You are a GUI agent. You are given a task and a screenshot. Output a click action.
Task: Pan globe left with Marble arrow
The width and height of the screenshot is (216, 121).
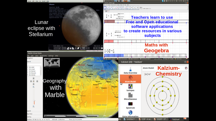(x=31, y=81)
